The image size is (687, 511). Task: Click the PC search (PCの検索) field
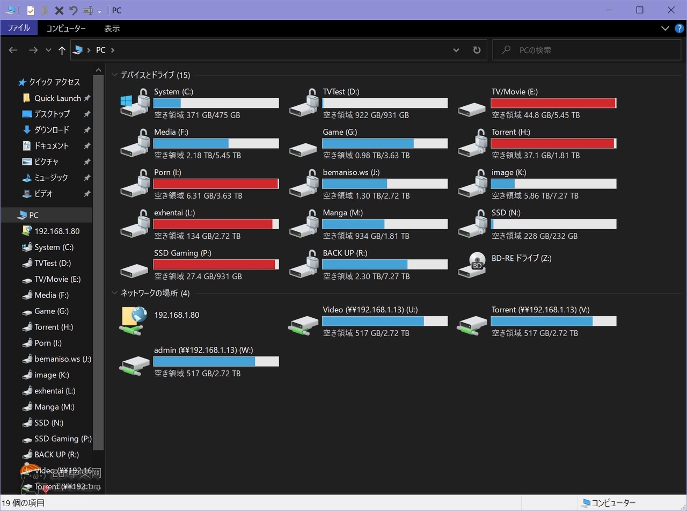pyautogui.click(x=588, y=50)
